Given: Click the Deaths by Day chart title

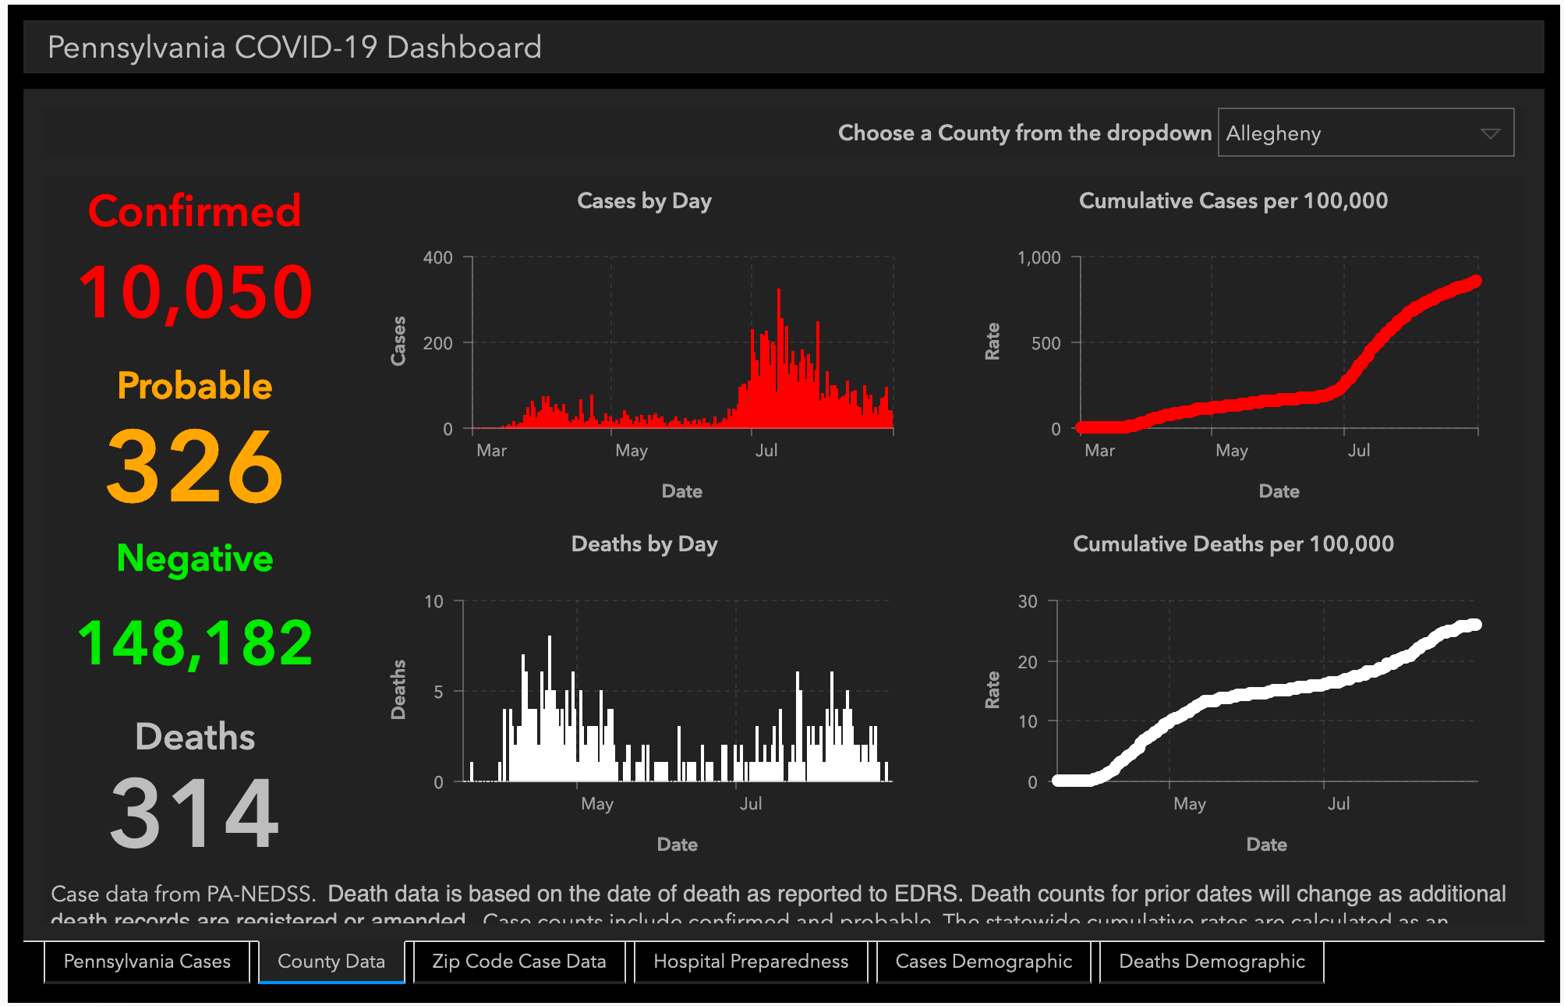Looking at the screenshot, I should [x=644, y=544].
